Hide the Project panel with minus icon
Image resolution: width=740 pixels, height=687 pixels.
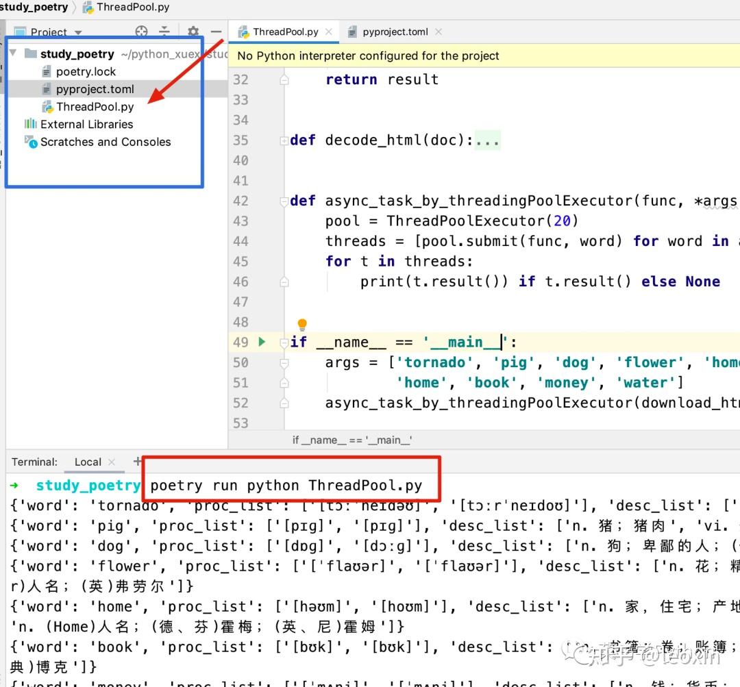point(216,31)
